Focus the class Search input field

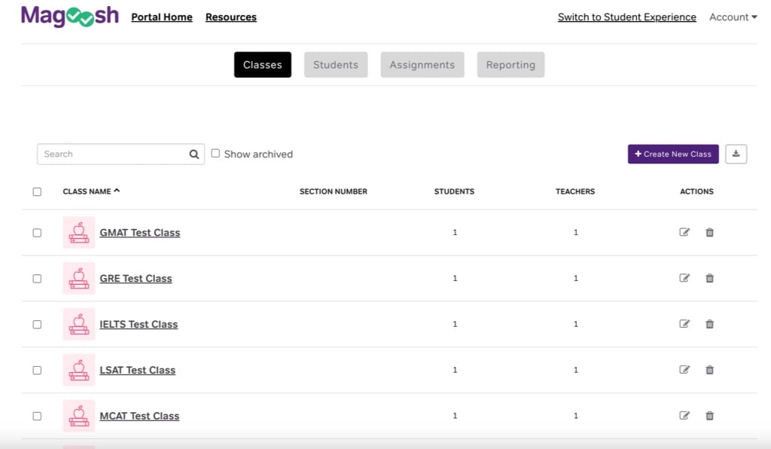113,154
